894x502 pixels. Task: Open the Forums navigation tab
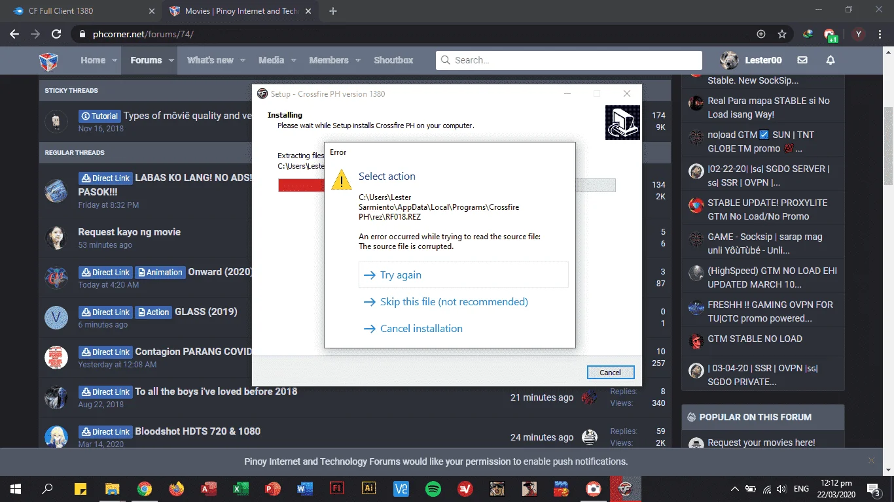pos(146,60)
